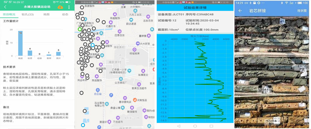Open the 动态 tab
Viewport: 311px width, 129px height.
tap(65, 14)
